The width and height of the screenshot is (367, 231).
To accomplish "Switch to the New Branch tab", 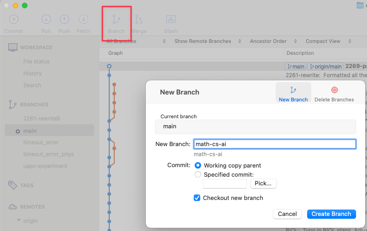I will (x=293, y=93).
